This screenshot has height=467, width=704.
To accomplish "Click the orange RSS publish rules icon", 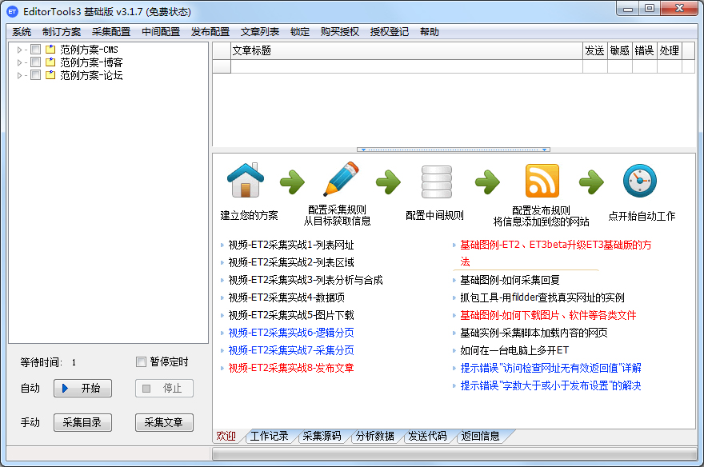I will coord(542,181).
